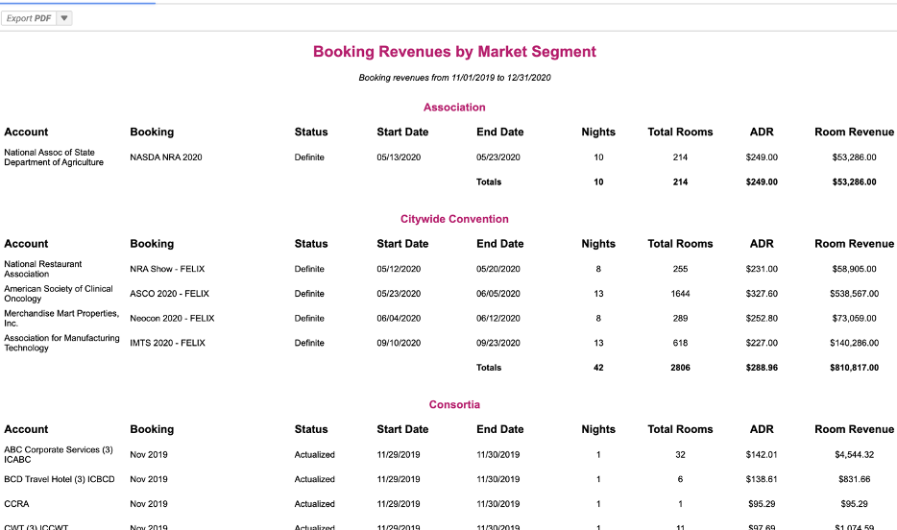This screenshot has height=530, width=897.
Task: Click the $53,286.00 room revenue in NASDA row
Action: point(854,157)
